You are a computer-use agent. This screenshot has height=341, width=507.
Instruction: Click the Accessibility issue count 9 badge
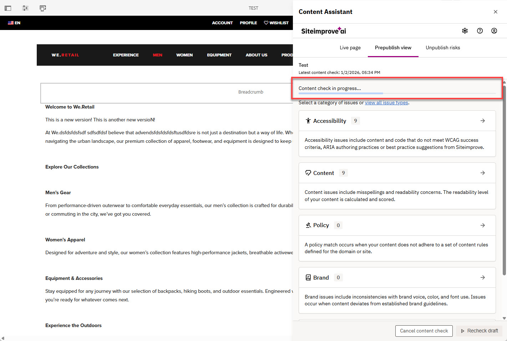[355, 121]
